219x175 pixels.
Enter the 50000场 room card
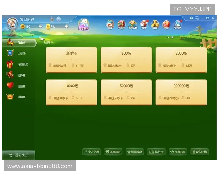click(x=126, y=92)
